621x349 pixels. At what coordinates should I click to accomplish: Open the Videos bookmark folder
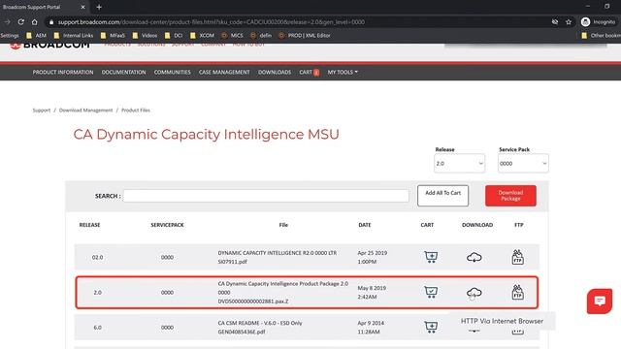pos(145,35)
